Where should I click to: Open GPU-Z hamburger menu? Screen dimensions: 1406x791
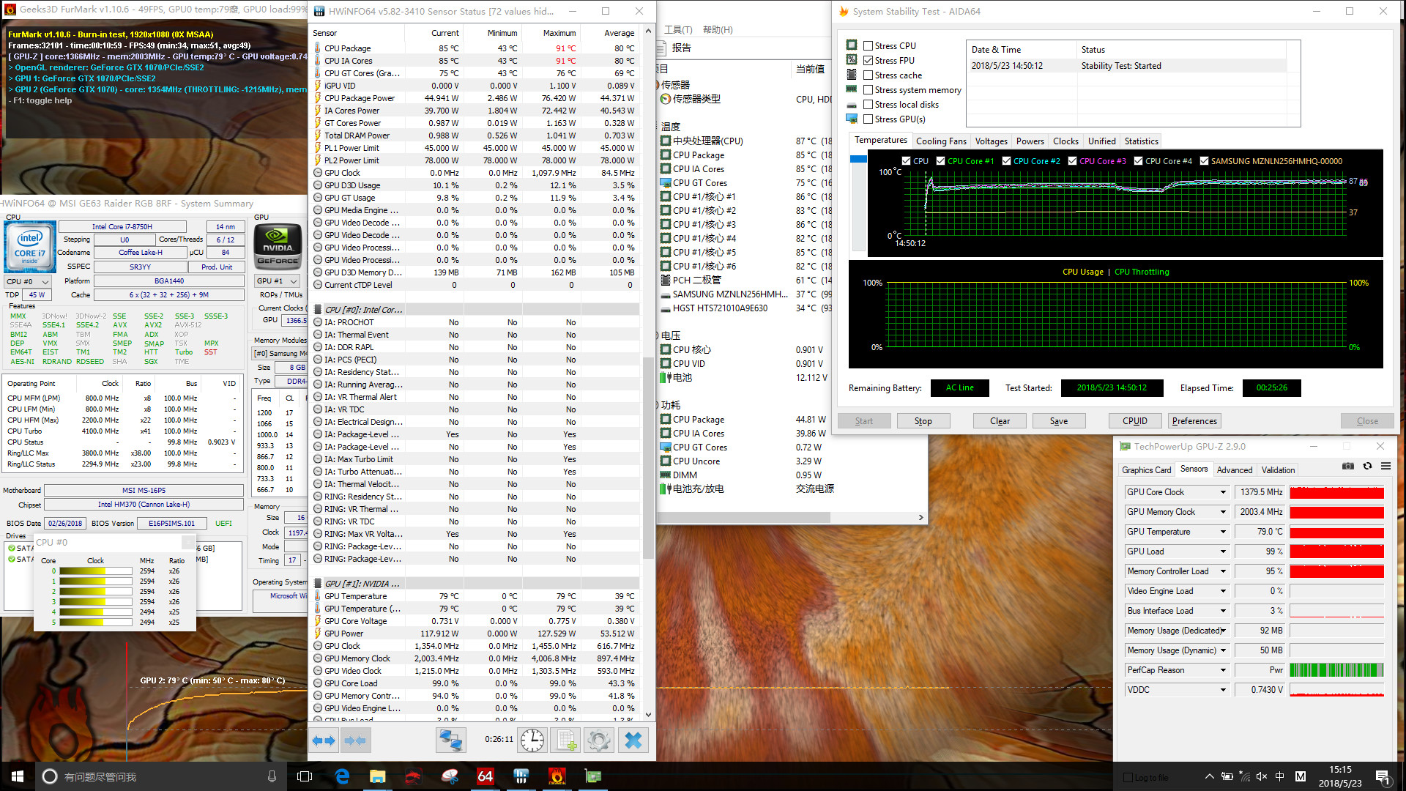click(x=1385, y=466)
